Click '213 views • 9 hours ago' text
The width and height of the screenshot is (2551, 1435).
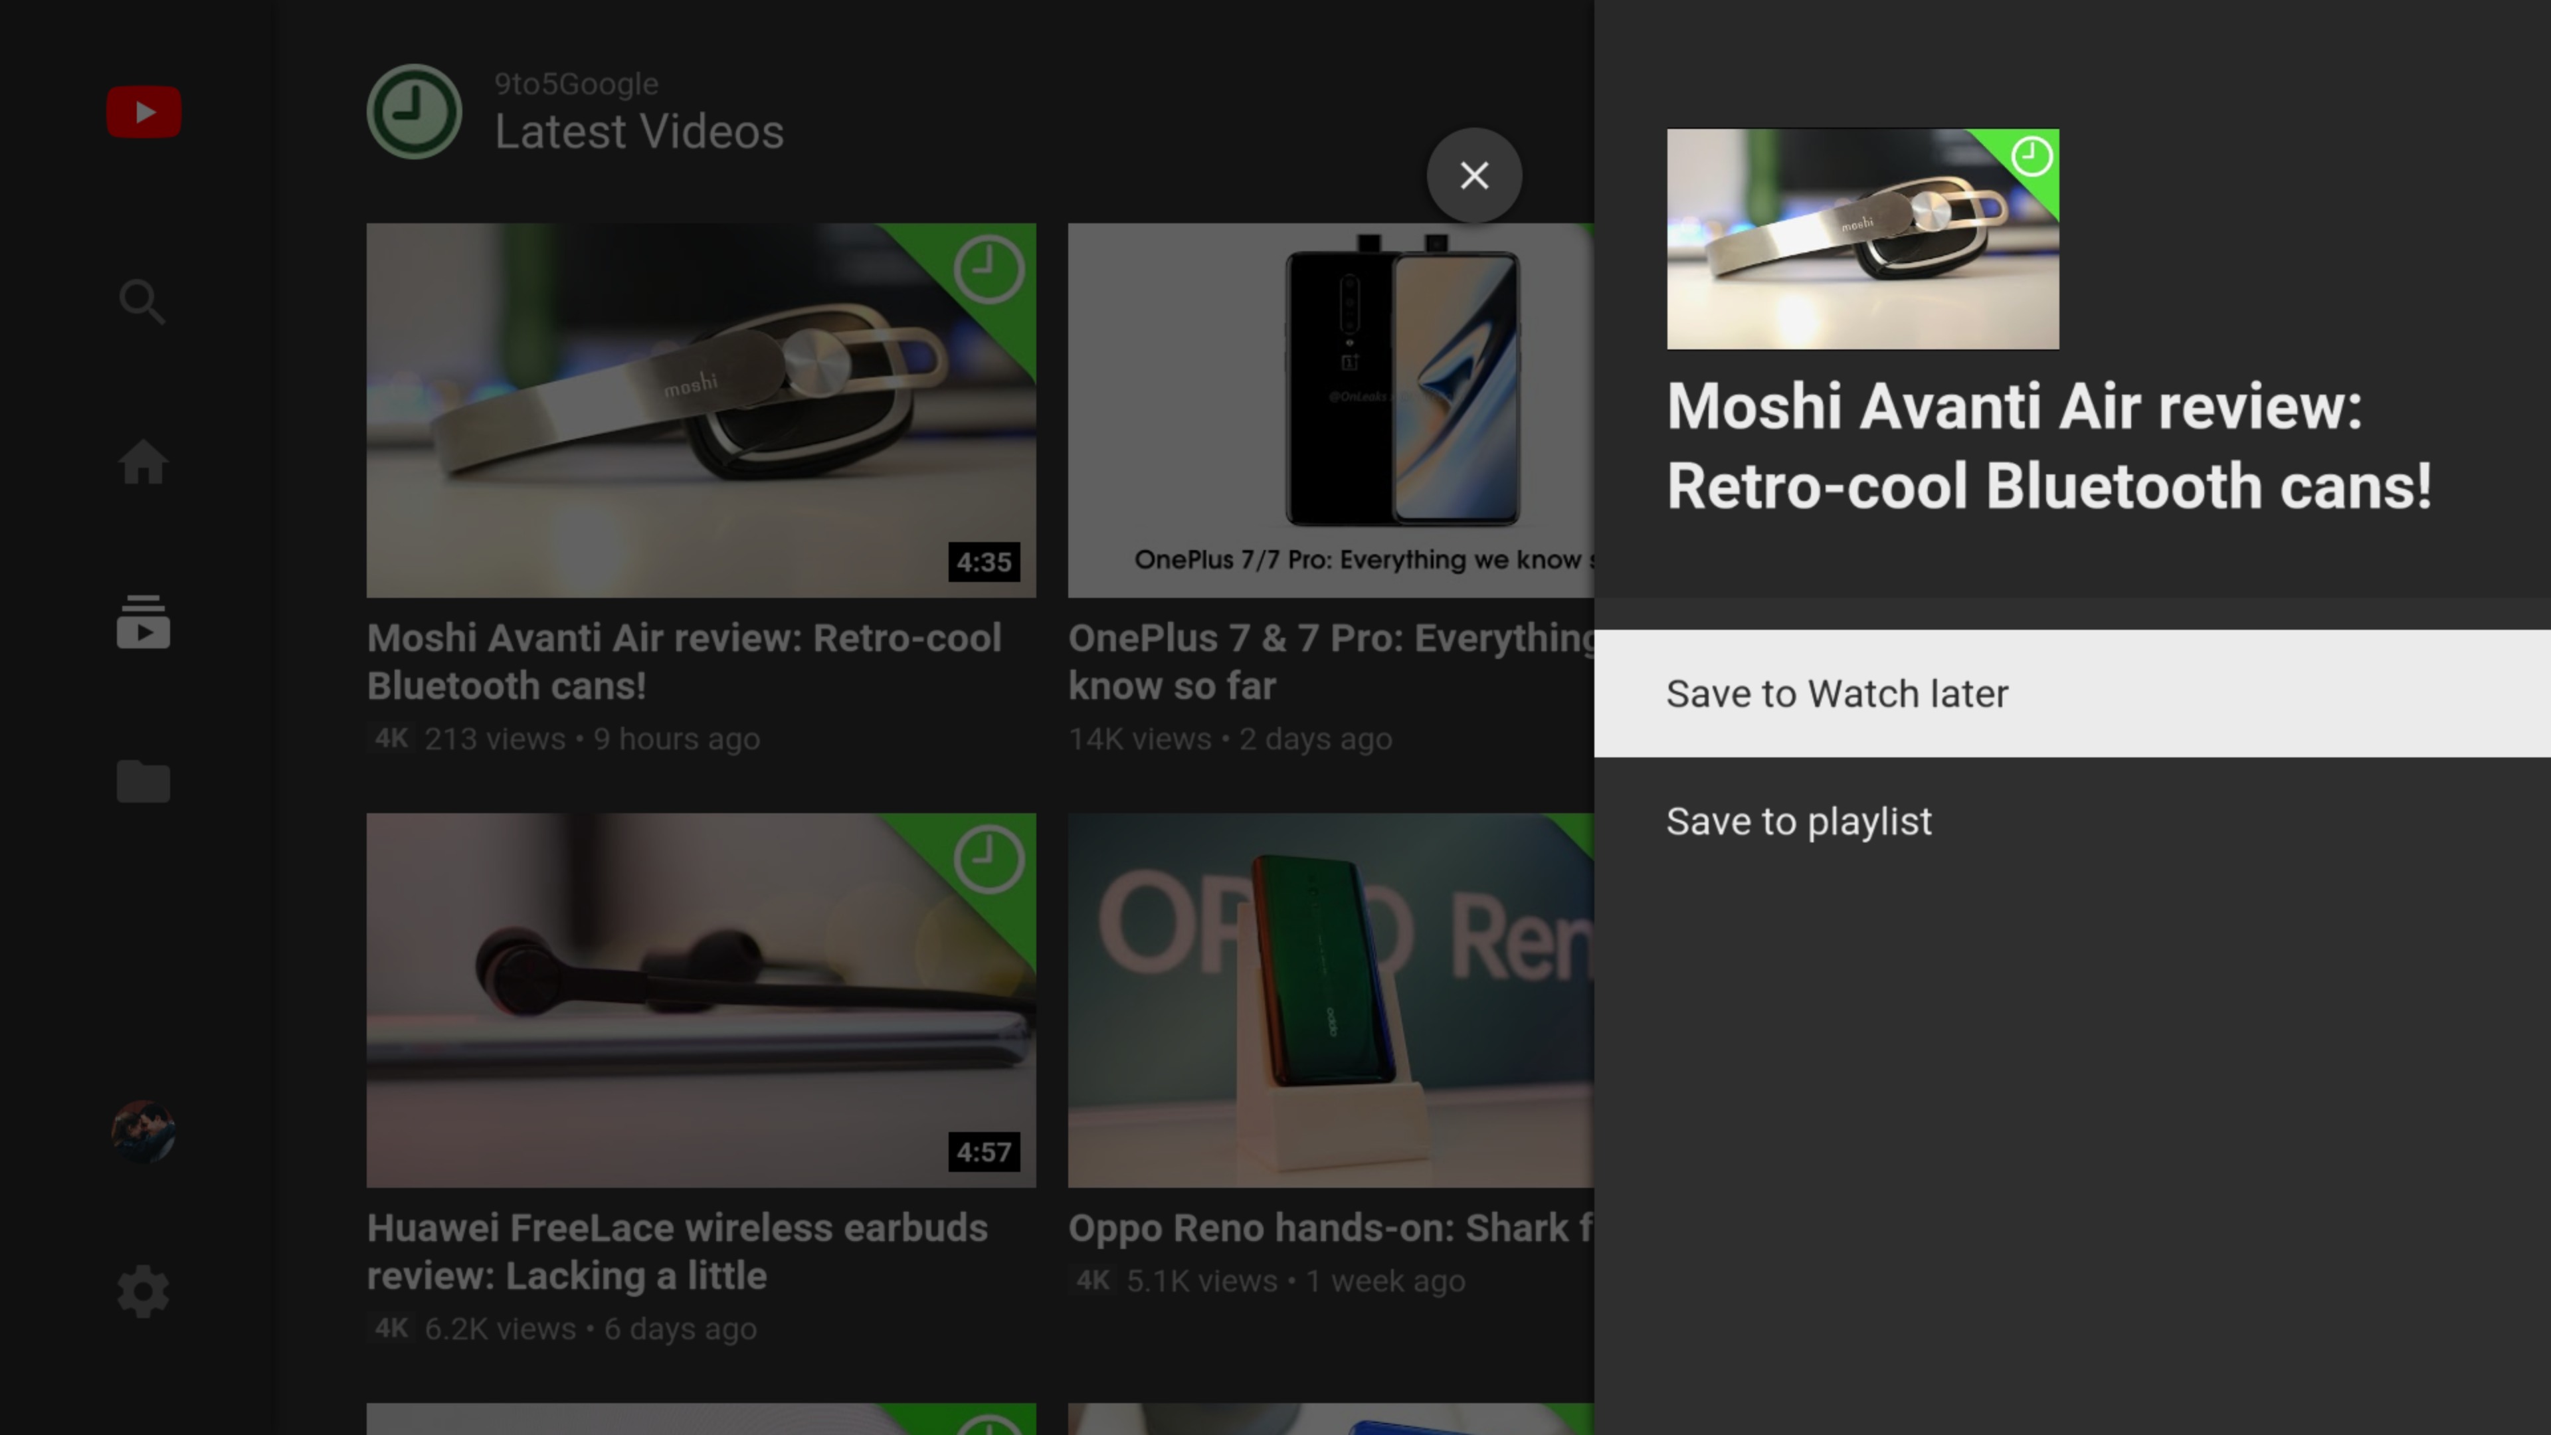pyautogui.click(x=592, y=739)
